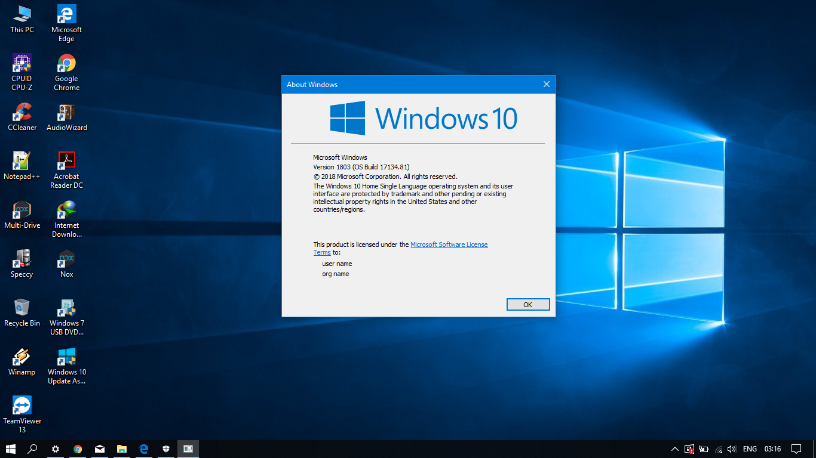Open Chrome from the taskbar
The height and width of the screenshot is (458, 816).
coord(78,449)
